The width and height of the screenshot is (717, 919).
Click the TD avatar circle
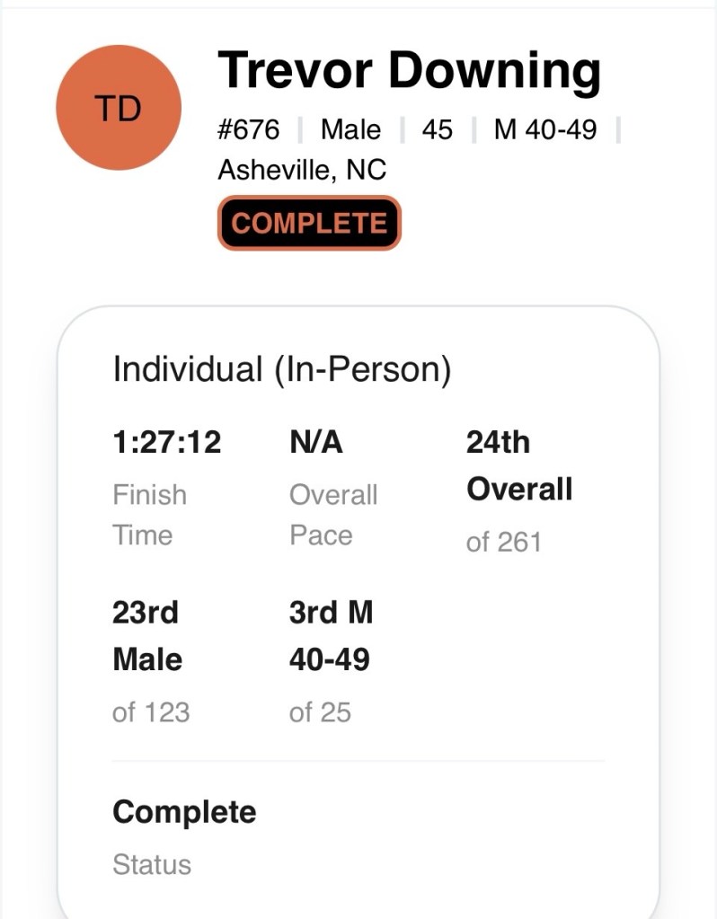pyautogui.click(x=119, y=108)
